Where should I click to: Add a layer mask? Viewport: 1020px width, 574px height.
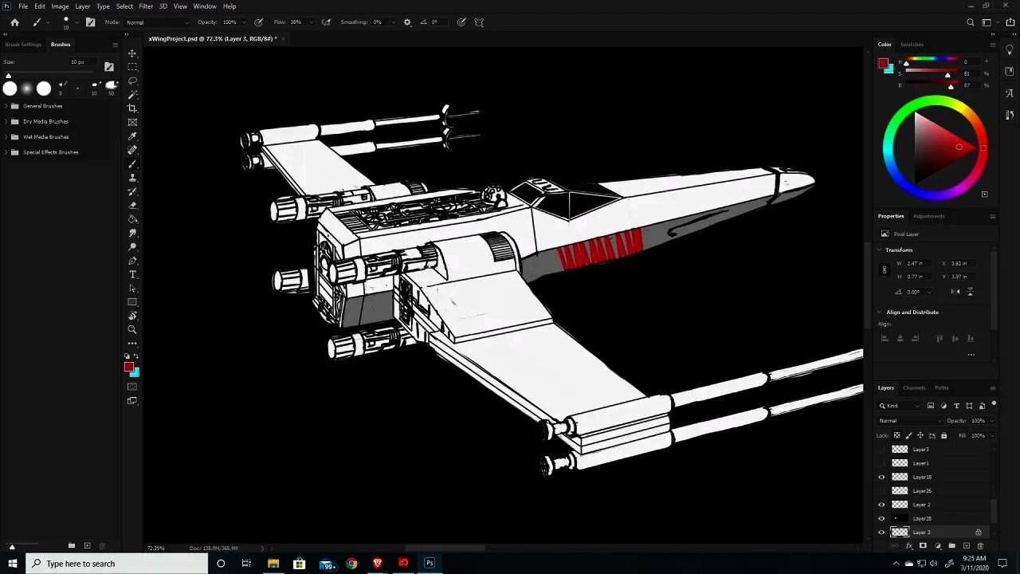tap(923, 546)
